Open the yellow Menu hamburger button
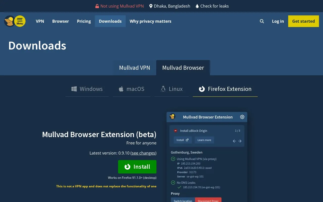The width and height of the screenshot is (323, 202). point(20,21)
